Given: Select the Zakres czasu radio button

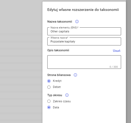Looking at the screenshot, I should [x=49, y=101].
